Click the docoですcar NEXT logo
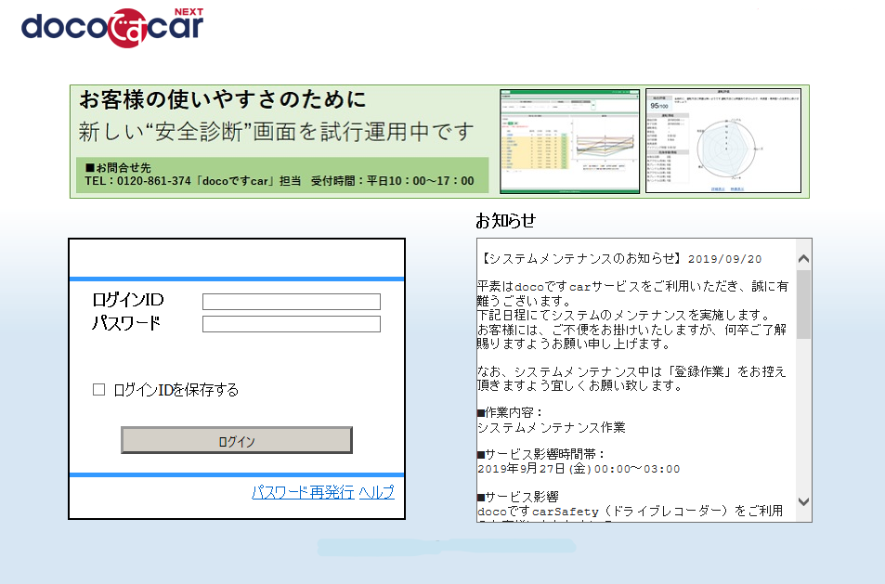The width and height of the screenshot is (885, 584). click(x=112, y=27)
